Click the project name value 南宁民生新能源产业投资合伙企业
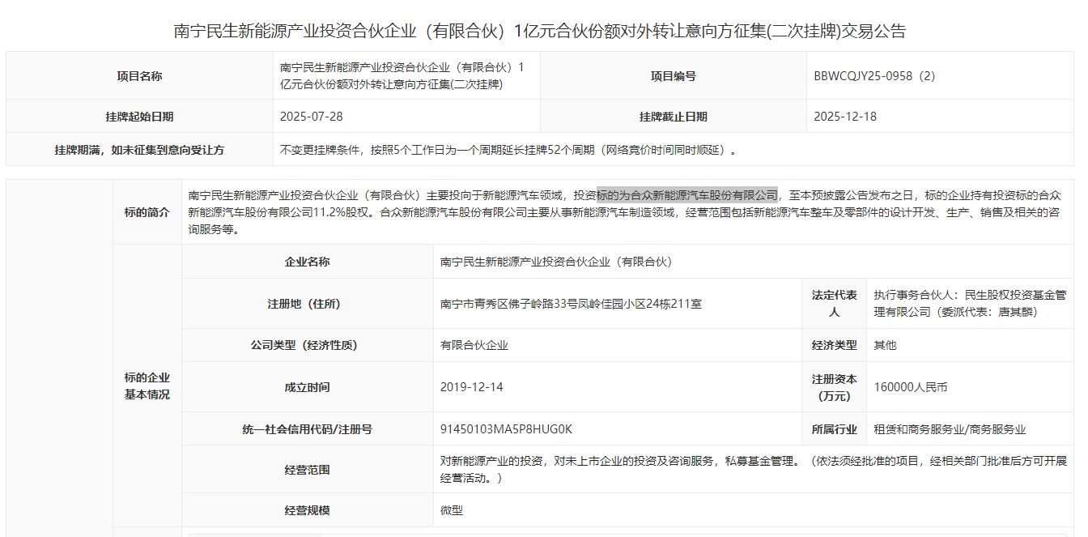1088x537 pixels. tap(402, 75)
